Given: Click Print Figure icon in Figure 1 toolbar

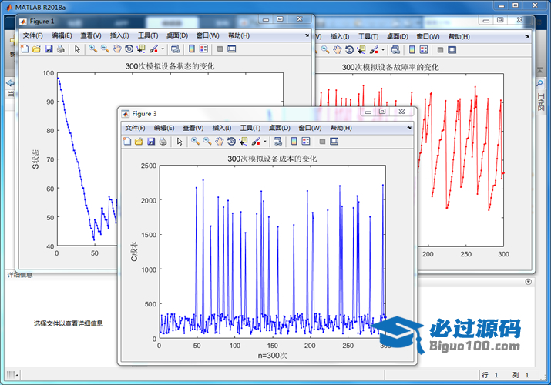Looking at the screenshot, I should point(61,49).
